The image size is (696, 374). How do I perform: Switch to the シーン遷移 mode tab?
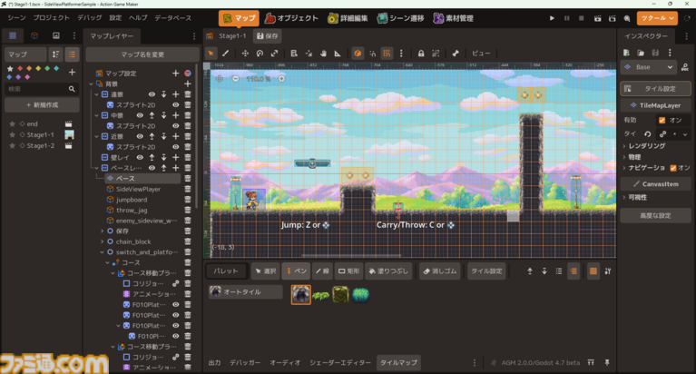pyautogui.click(x=400, y=18)
